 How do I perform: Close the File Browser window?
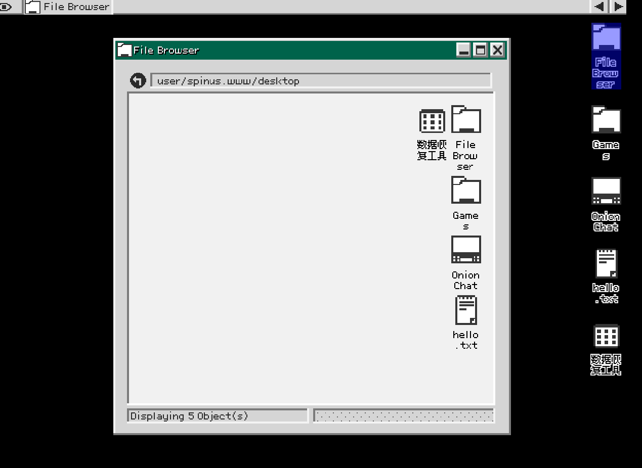[498, 50]
